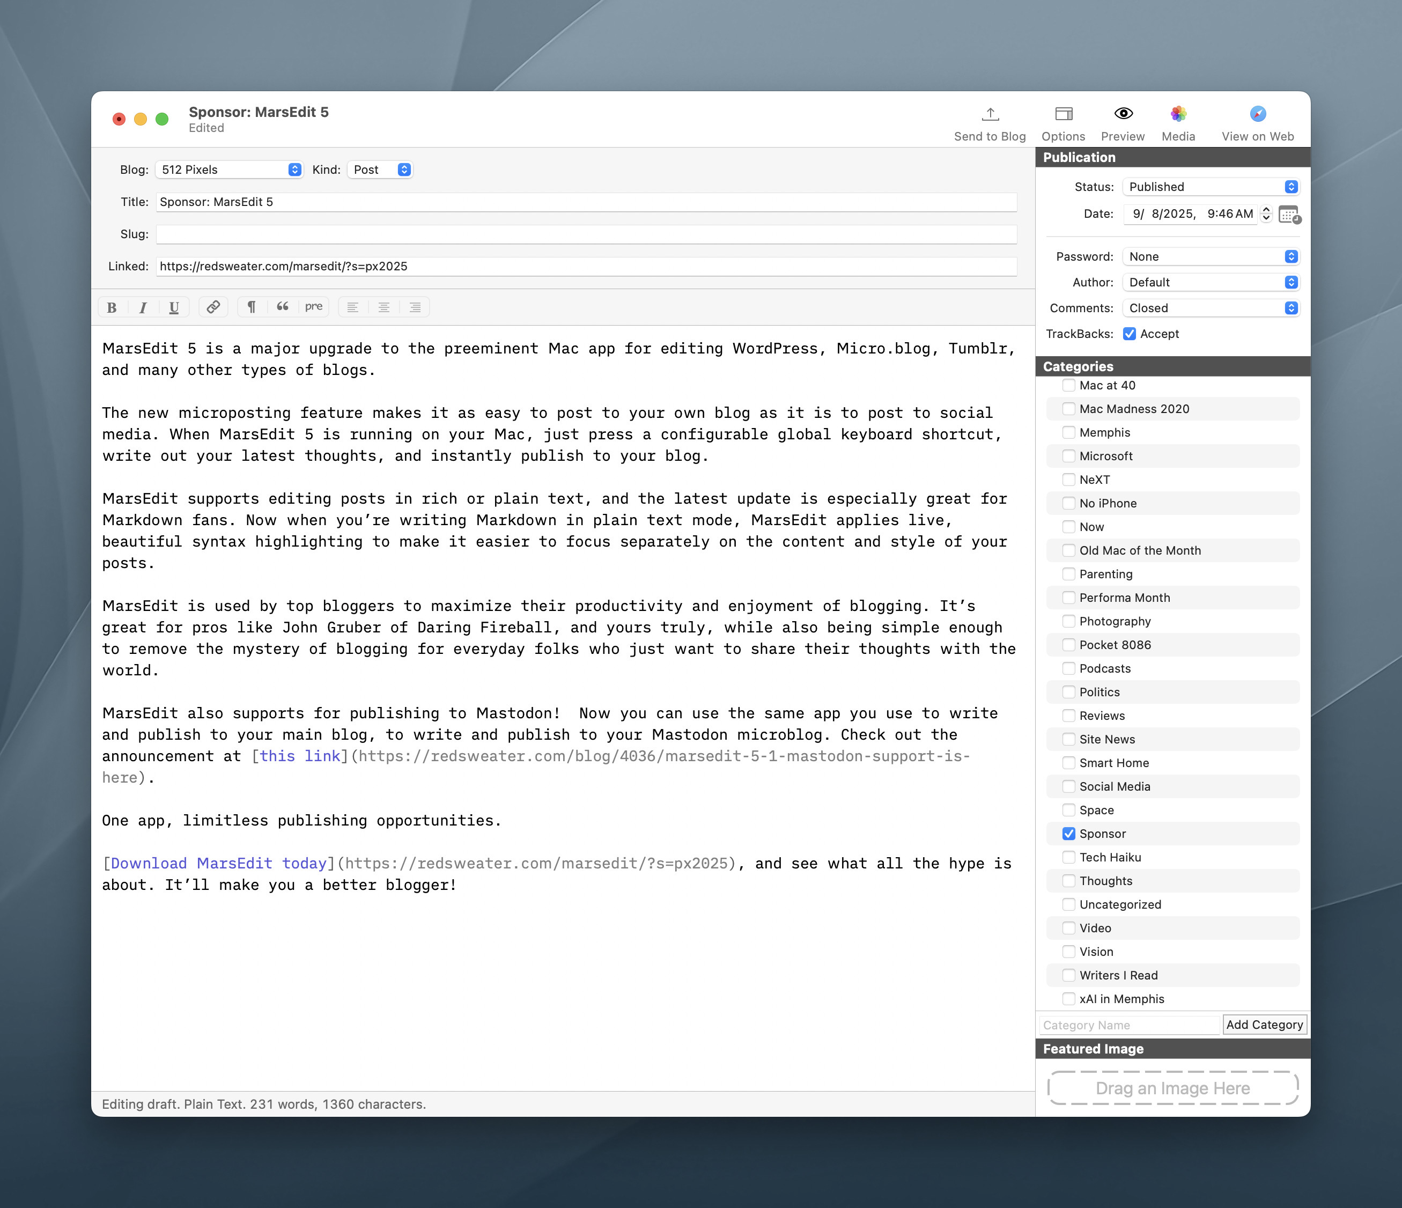
Task: Click the 'Download MarsEdit today' link text
Action: click(218, 864)
